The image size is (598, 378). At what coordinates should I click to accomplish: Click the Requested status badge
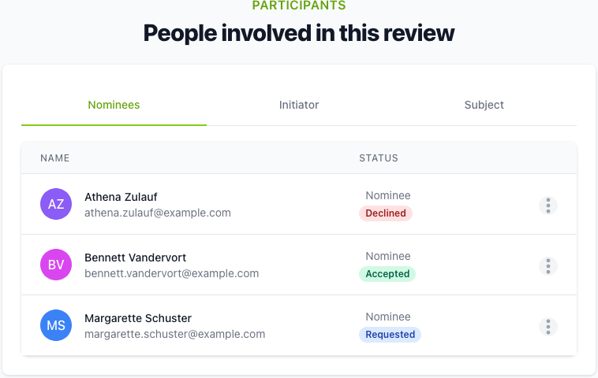click(x=390, y=335)
